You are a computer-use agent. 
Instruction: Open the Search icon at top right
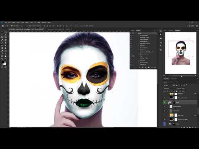(x=189, y=26)
